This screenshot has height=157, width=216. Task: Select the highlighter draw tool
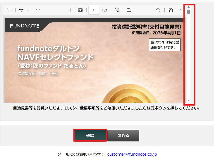[x=21, y=10]
